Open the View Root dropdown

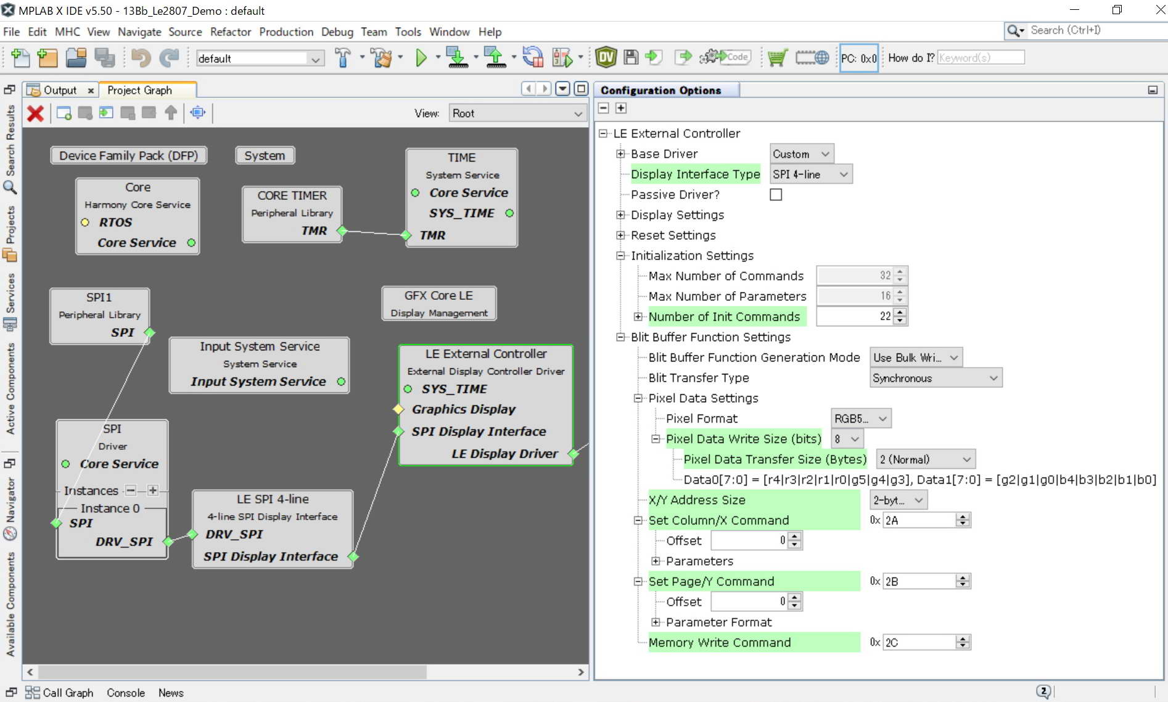click(x=517, y=114)
